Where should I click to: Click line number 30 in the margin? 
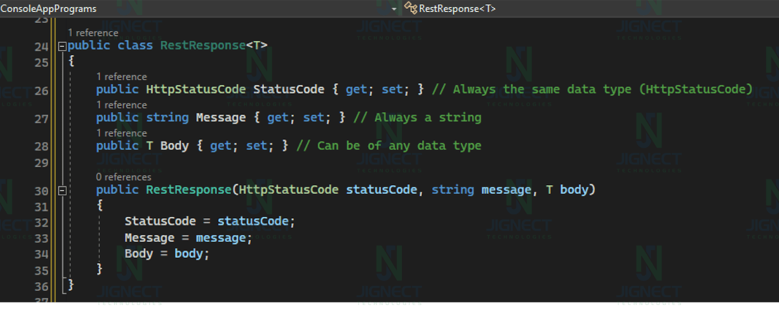(x=41, y=191)
